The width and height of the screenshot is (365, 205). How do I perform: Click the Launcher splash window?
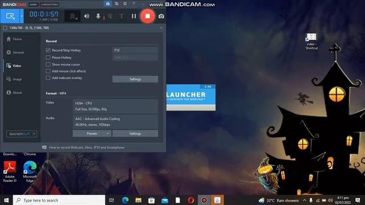(x=191, y=97)
